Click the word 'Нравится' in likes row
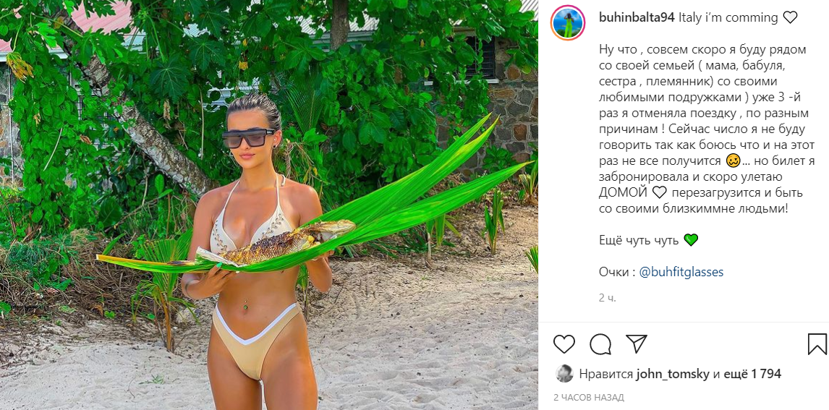 point(606,374)
